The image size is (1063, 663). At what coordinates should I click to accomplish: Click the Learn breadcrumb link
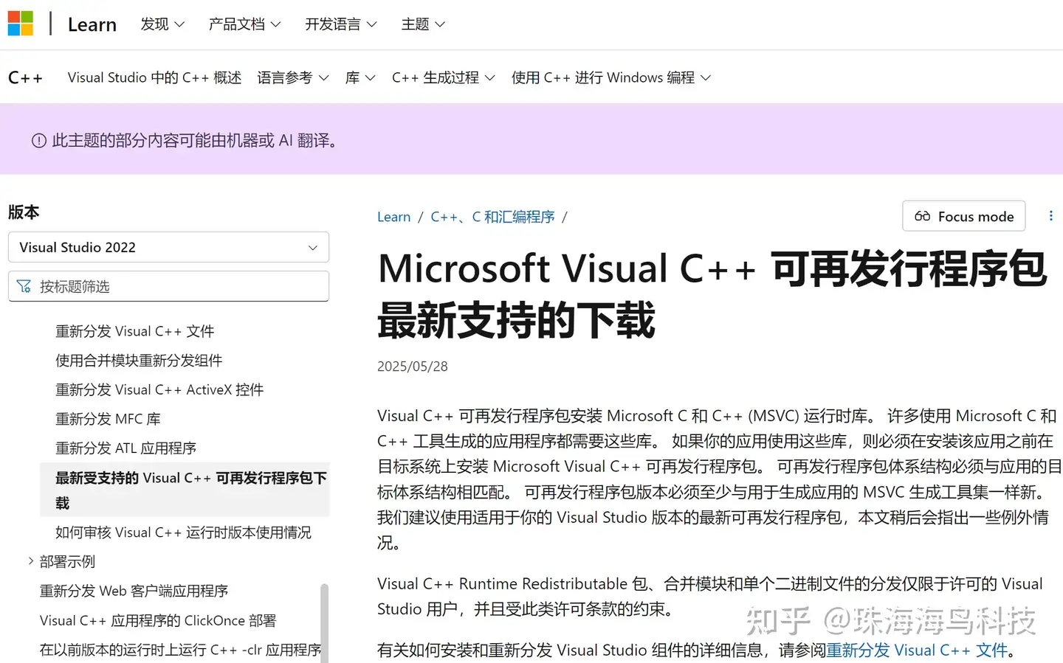(393, 217)
